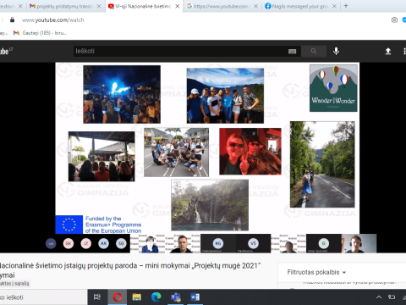This screenshot has height=305, width=406.
Task: Show hidden system tray icons
Action: [x=379, y=297]
